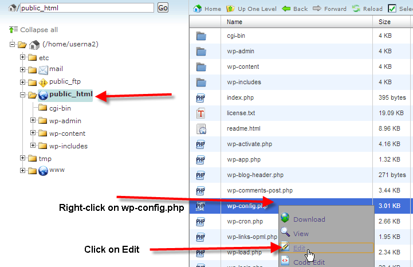413x267 pixels.
Task: Expand the wp-admin tree node
Action: click(33, 120)
